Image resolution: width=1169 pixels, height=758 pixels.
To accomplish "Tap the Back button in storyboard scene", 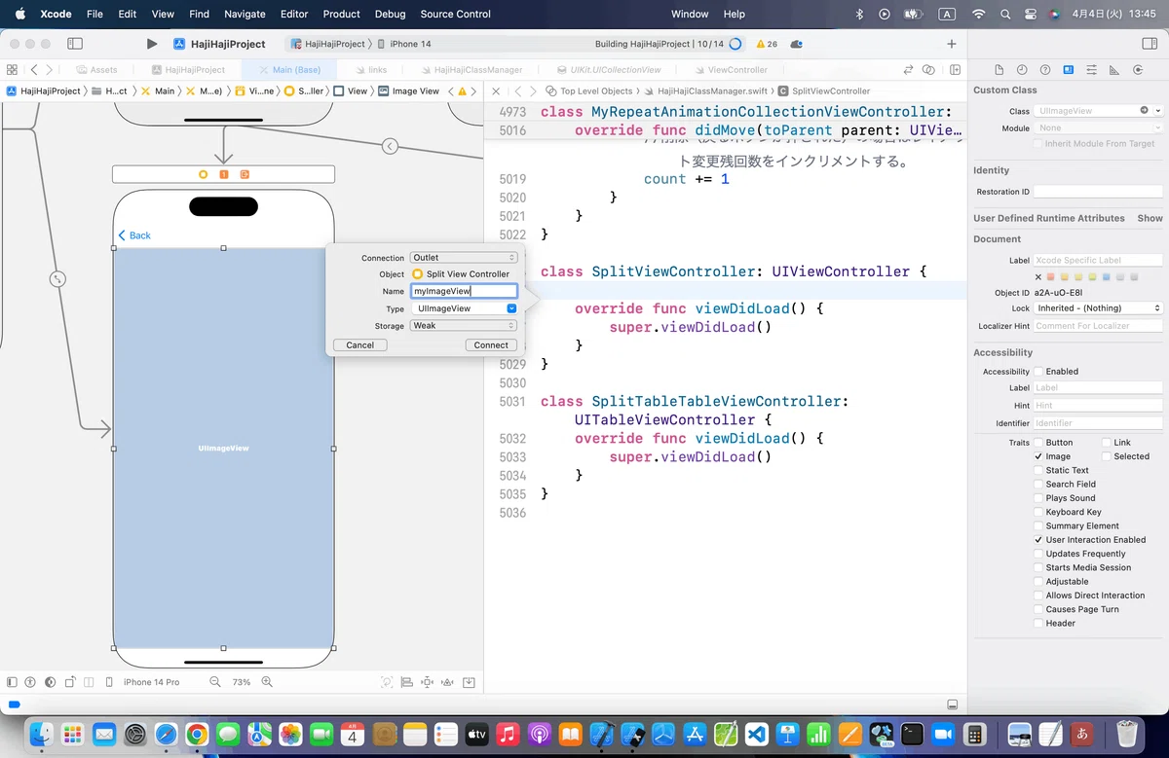I will (x=134, y=235).
